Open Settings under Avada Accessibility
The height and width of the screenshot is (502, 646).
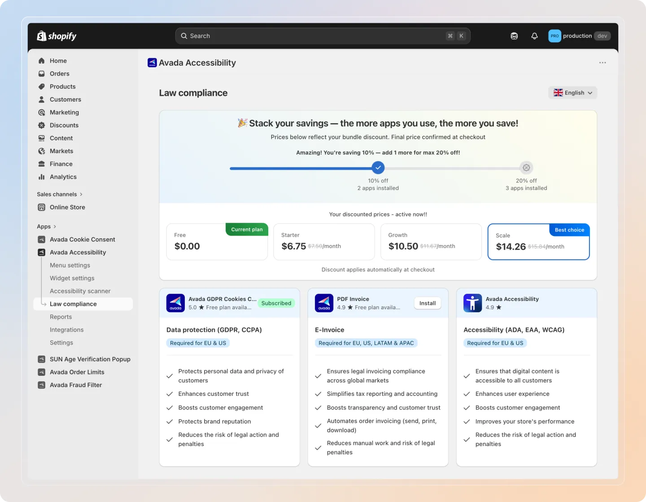(x=61, y=343)
